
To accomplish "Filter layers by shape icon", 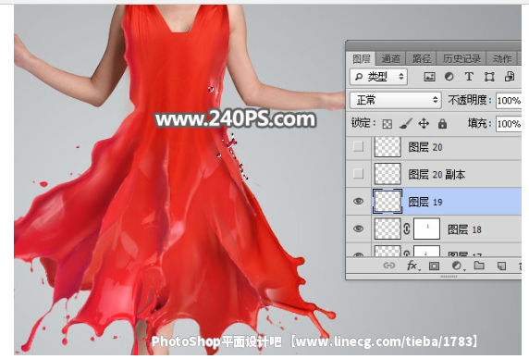I will (x=489, y=77).
